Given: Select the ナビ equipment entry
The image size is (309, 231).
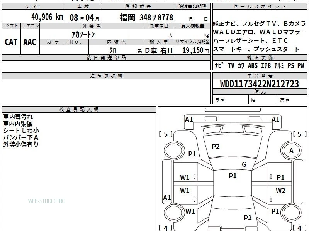Looking at the screenshot, I should pos(219,65).
